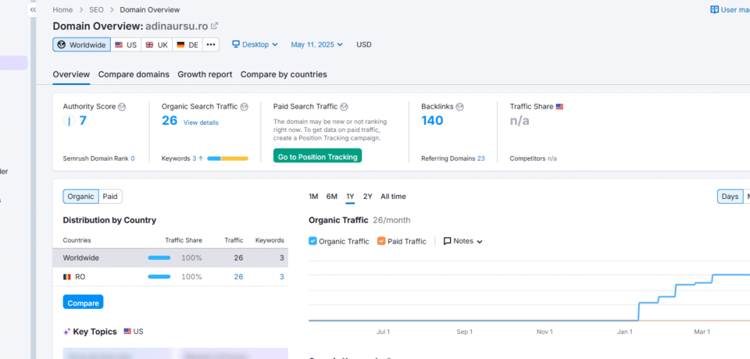Select the 6M time range option

[332, 197]
